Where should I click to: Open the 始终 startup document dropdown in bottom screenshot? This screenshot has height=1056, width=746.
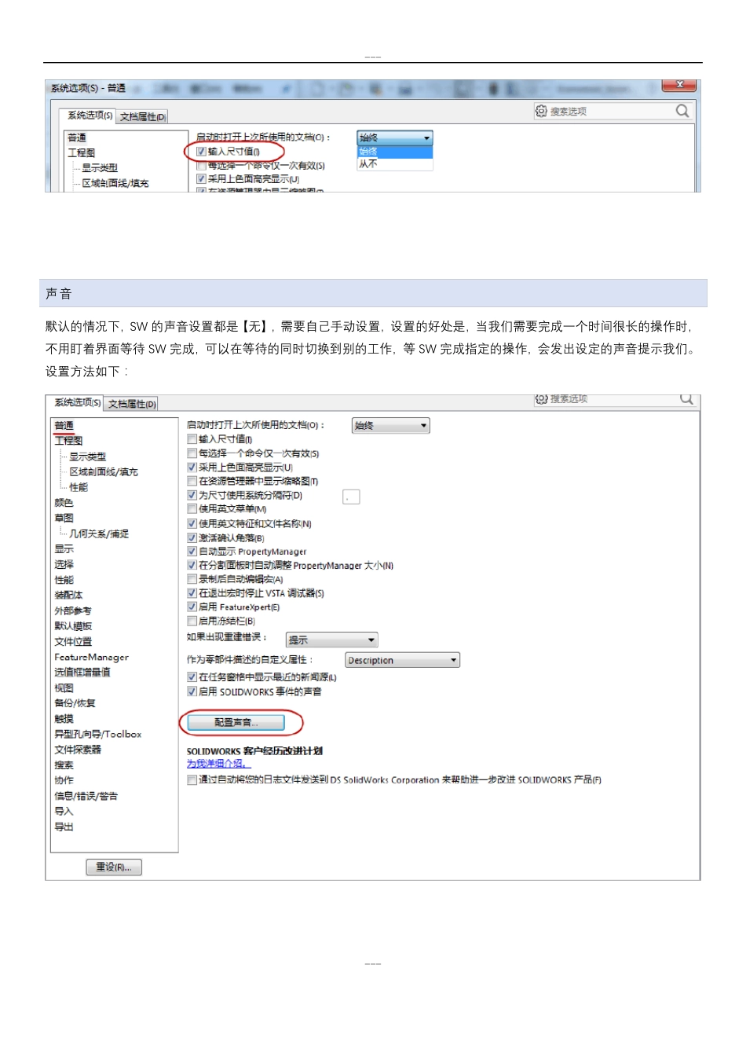[x=390, y=426]
